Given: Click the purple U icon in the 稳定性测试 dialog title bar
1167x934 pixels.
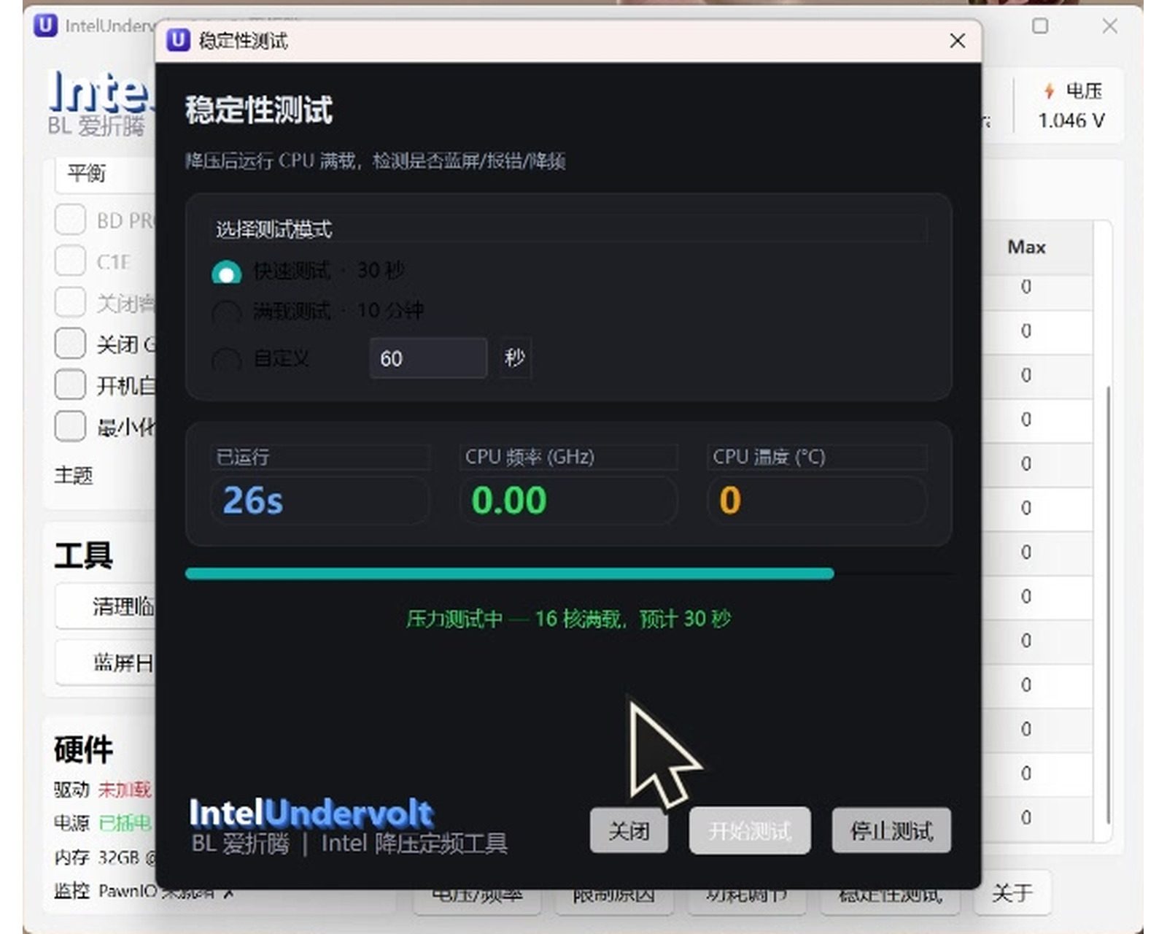Looking at the screenshot, I should point(178,40).
